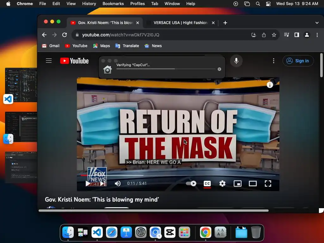The image size is (324, 243).
Task: Open media controls in toolbar
Action: point(286,35)
